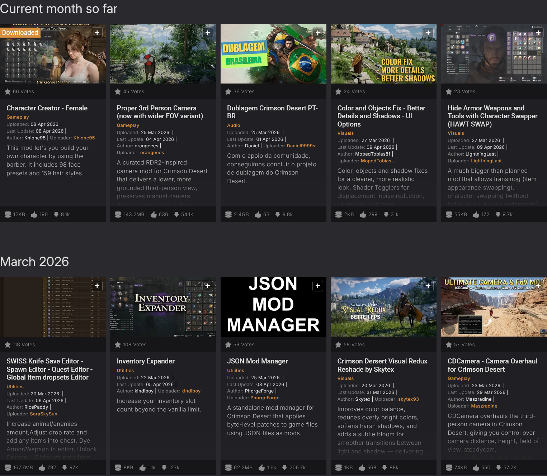Click star icon beside 24 Votes
547x476 pixels.
tap(338, 91)
